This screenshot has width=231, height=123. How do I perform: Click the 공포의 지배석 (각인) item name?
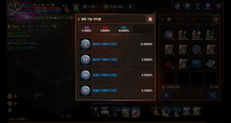[x=105, y=75]
